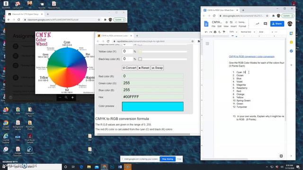Open Photoshop from the taskbar
This screenshot has height=170, width=303.
click(x=112, y=167)
